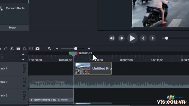This screenshot has height=106, width=189.
Task: Toggle magnetic mode on Track 4
Action: coord(24,69)
